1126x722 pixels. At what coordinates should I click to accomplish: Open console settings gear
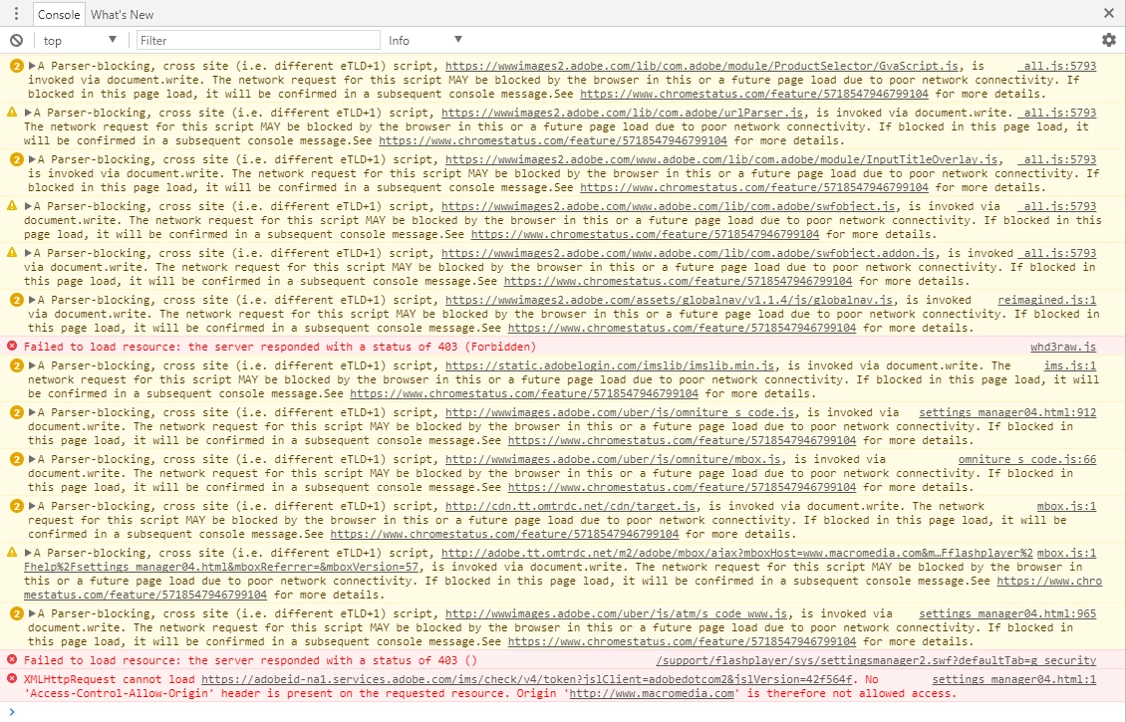1109,40
